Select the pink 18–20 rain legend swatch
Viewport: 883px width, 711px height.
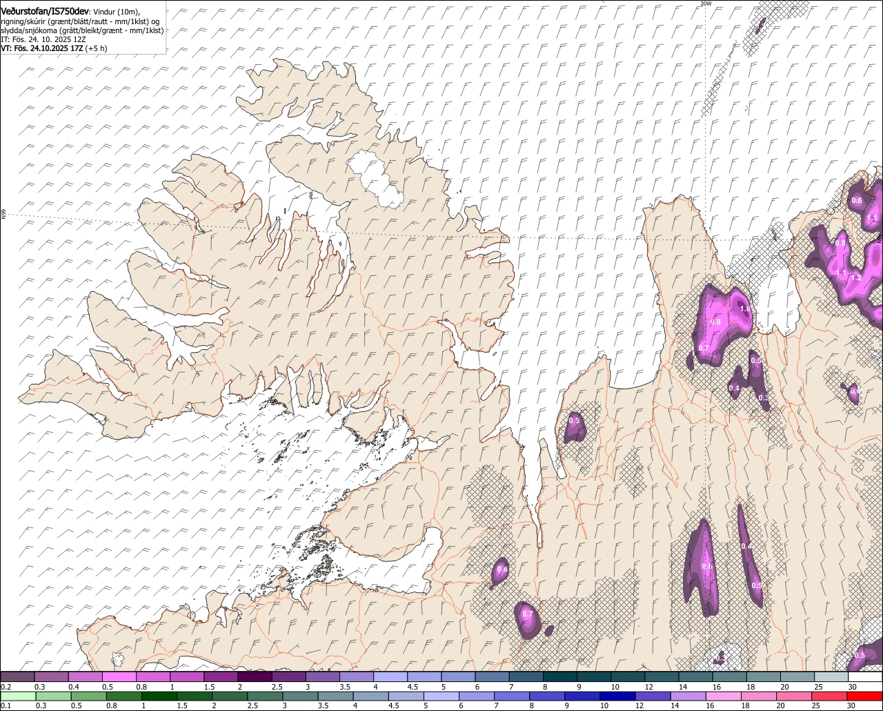(x=759, y=697)
